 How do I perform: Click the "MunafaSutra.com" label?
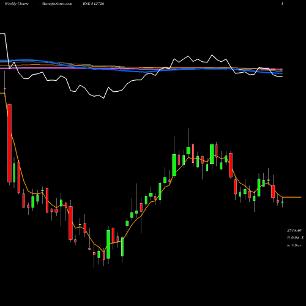[57, 4]
